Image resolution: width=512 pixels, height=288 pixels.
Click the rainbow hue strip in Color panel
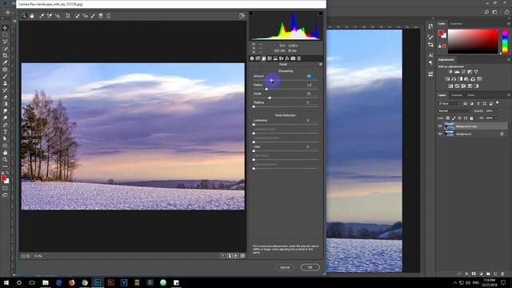coord(505,41)
